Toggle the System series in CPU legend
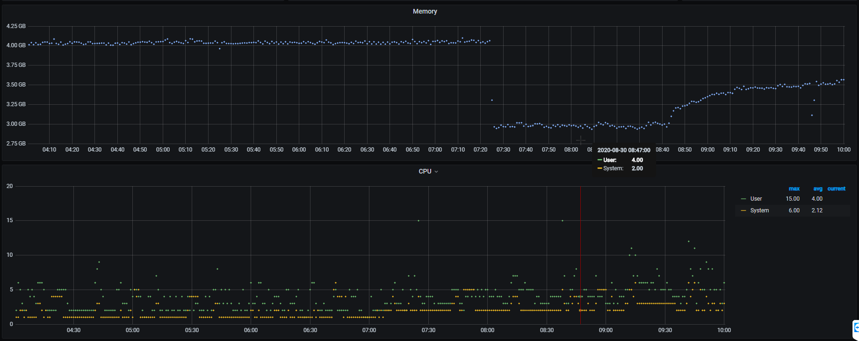The image size is (859, 341). click(x=759, y=210)
